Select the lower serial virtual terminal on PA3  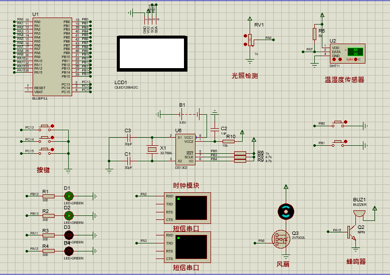187,247
